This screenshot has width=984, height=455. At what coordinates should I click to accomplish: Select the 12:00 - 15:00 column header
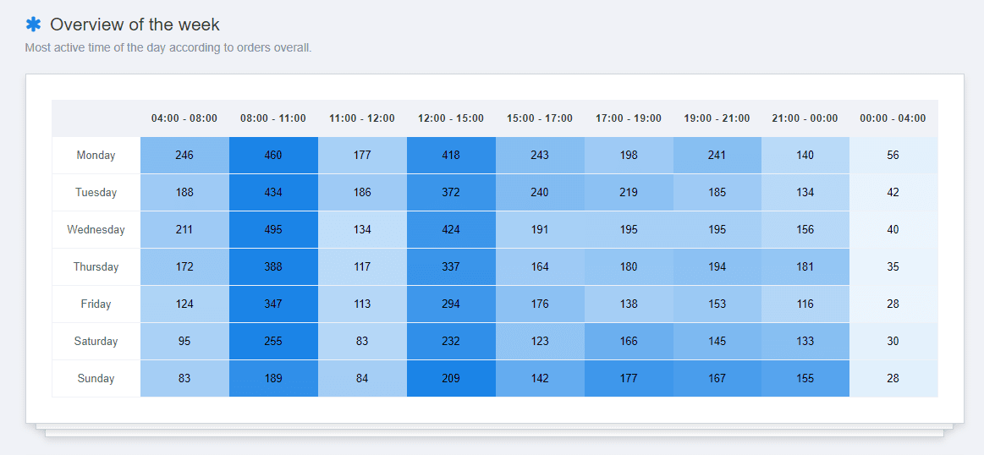(451, 118)
